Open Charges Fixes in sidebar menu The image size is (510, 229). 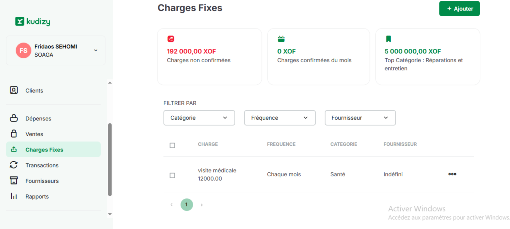(x=44, y=149)
